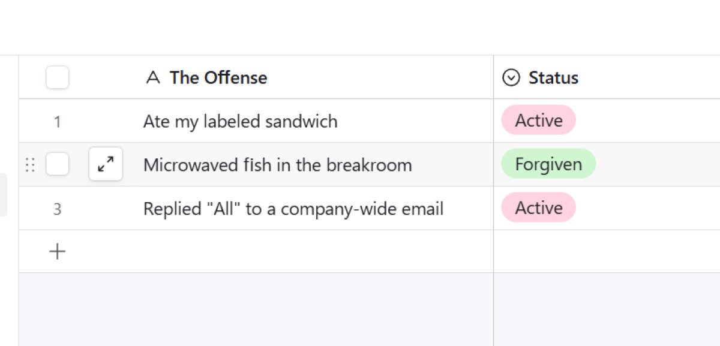The width and height of the screenshot is (720, 346).
Task: Click the drag handle on the Microwaved fish row
Action: click(30, 164)
